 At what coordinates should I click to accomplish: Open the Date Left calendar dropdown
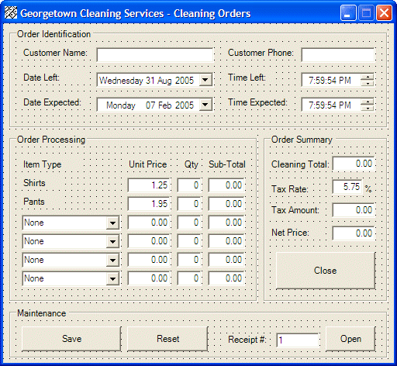(205, 80)
